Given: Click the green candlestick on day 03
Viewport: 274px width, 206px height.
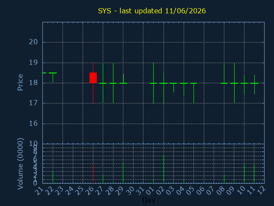Looking at the screenshot, I should pyautogui.click(x=173, y=88).
